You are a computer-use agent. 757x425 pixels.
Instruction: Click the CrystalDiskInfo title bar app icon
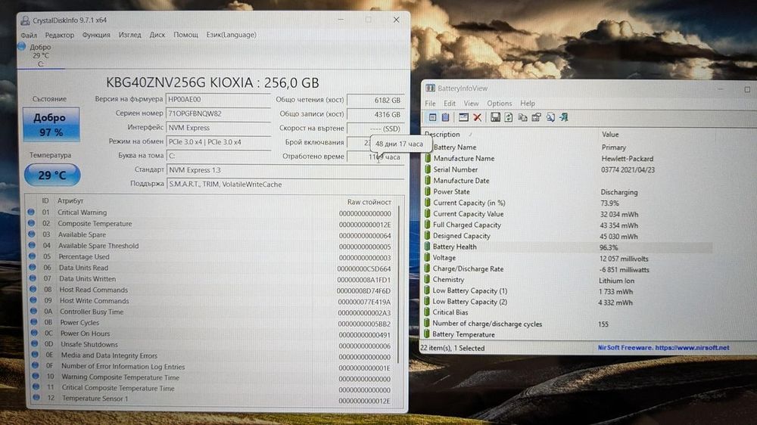pos(25,20)
